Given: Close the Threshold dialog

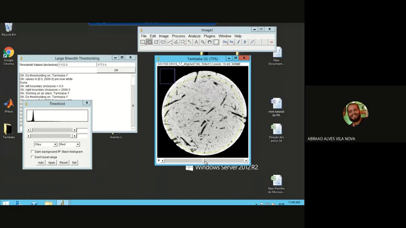Looking at the screenshot, I should point(87,103).
